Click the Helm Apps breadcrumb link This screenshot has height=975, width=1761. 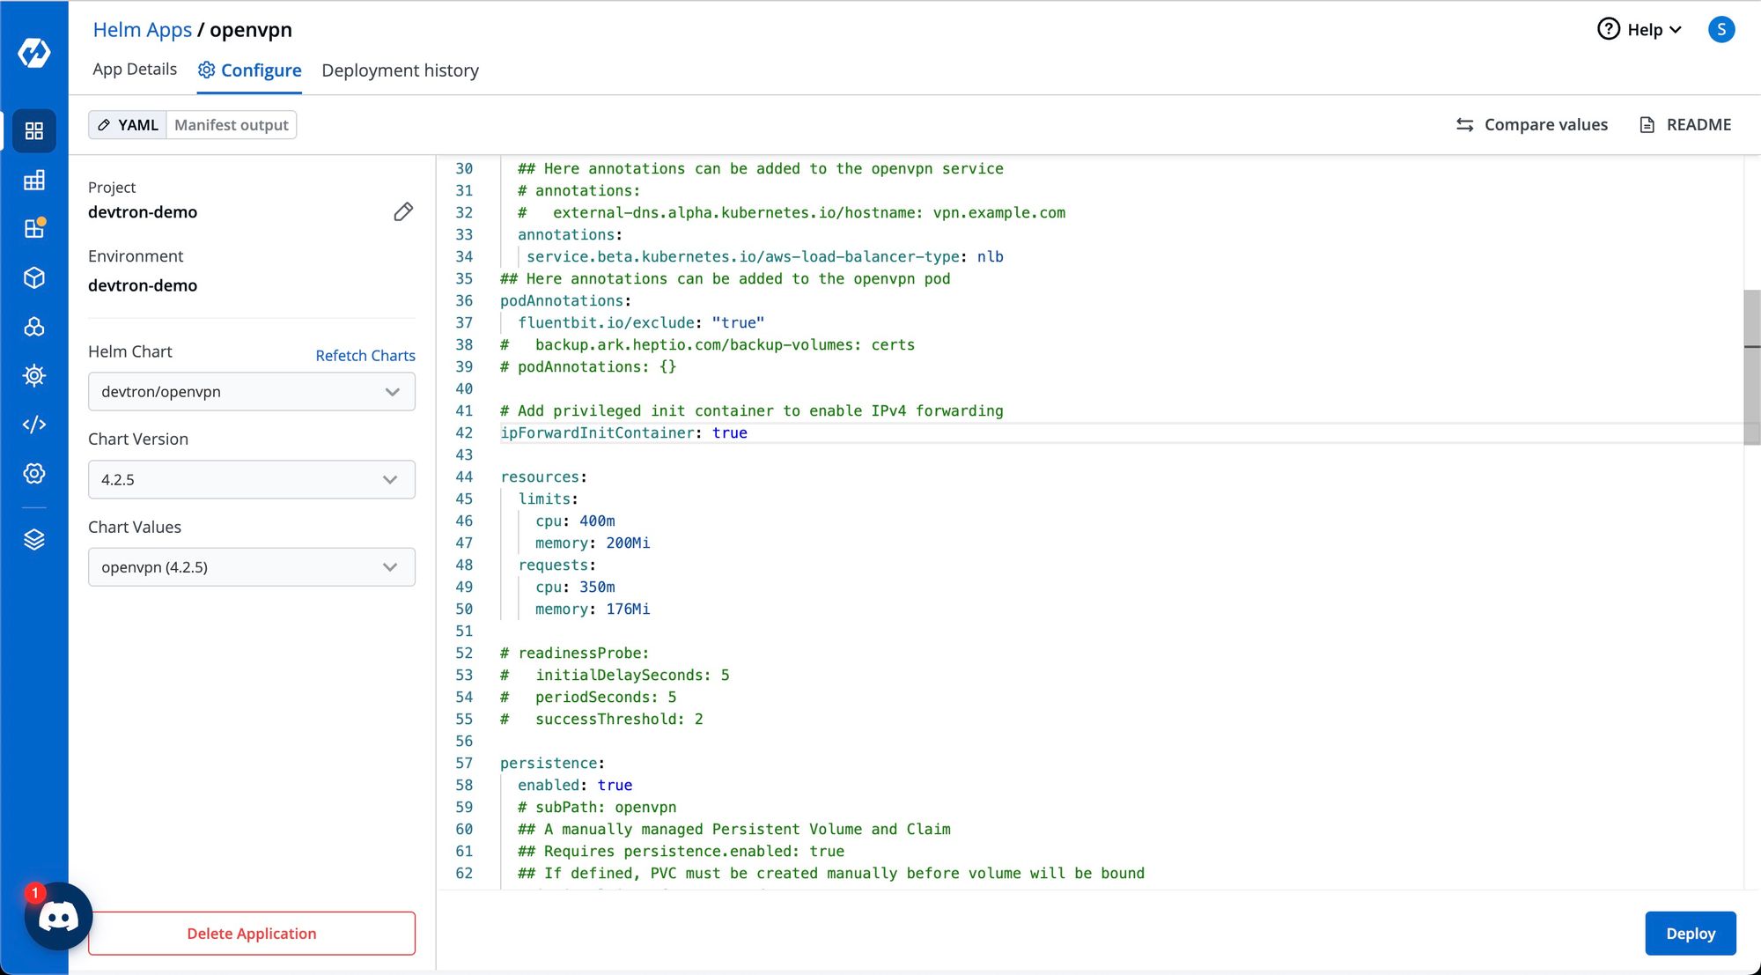(142, 29)
